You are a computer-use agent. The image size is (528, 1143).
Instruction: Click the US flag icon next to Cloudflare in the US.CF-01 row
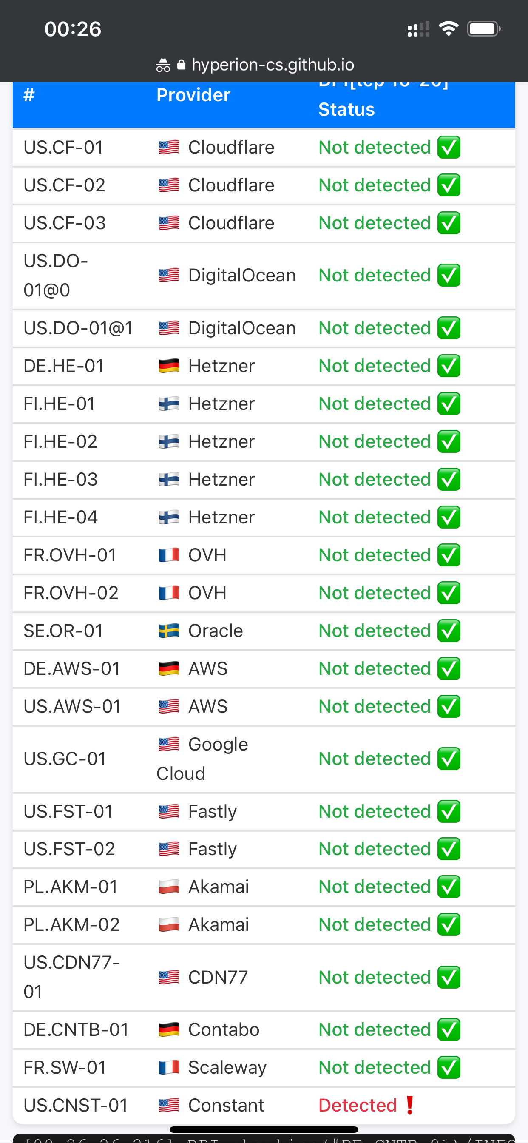(x=169, y=147)
